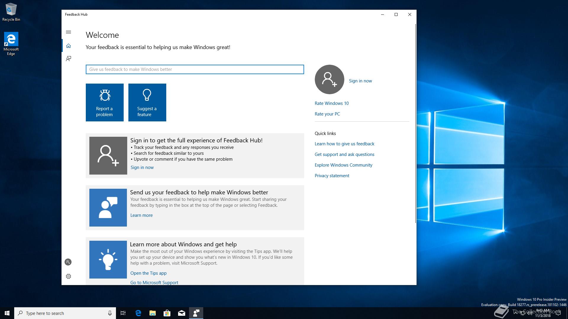Viewport: 568px width, 319px height.
Task: Click the sign-in card person-plus image
Action: pos(108,156)
